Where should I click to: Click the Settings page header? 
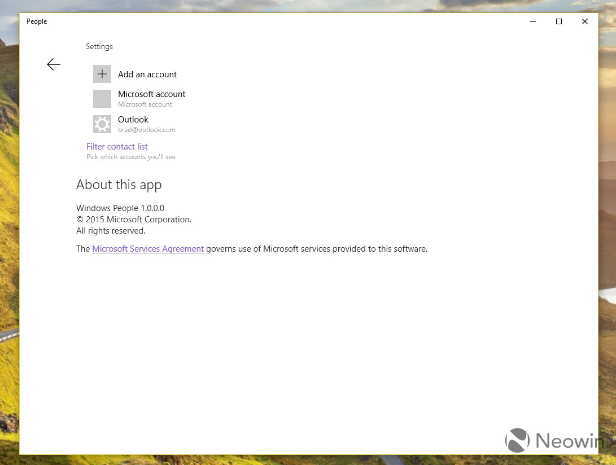click(x=99, y=46)
